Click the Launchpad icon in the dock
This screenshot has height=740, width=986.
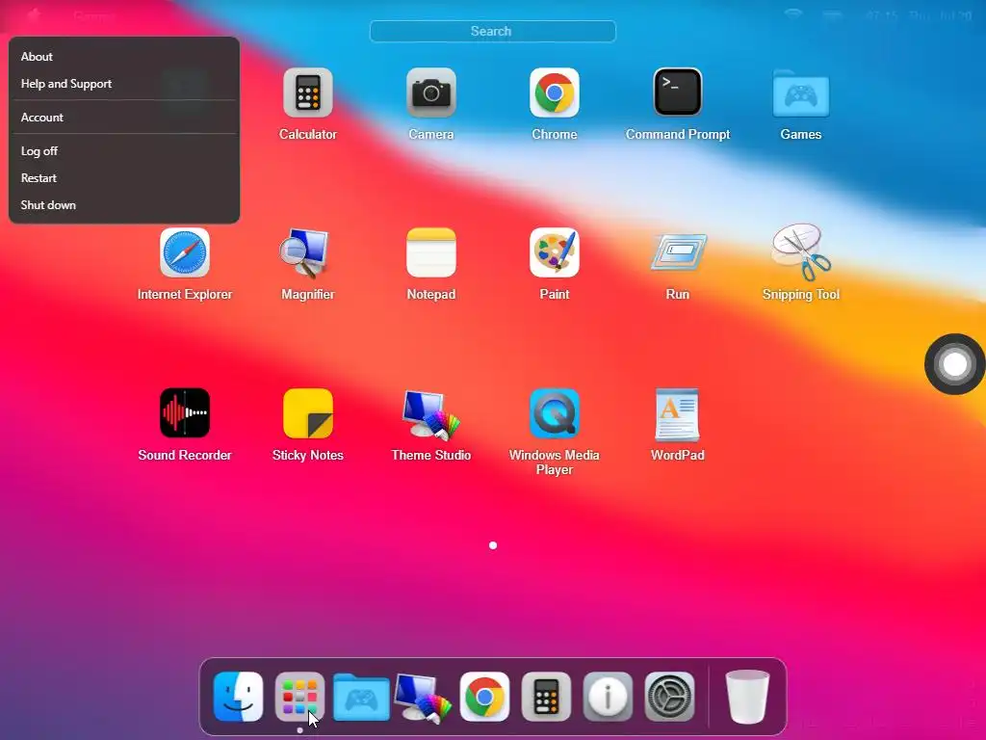click(x=299, y=697)
